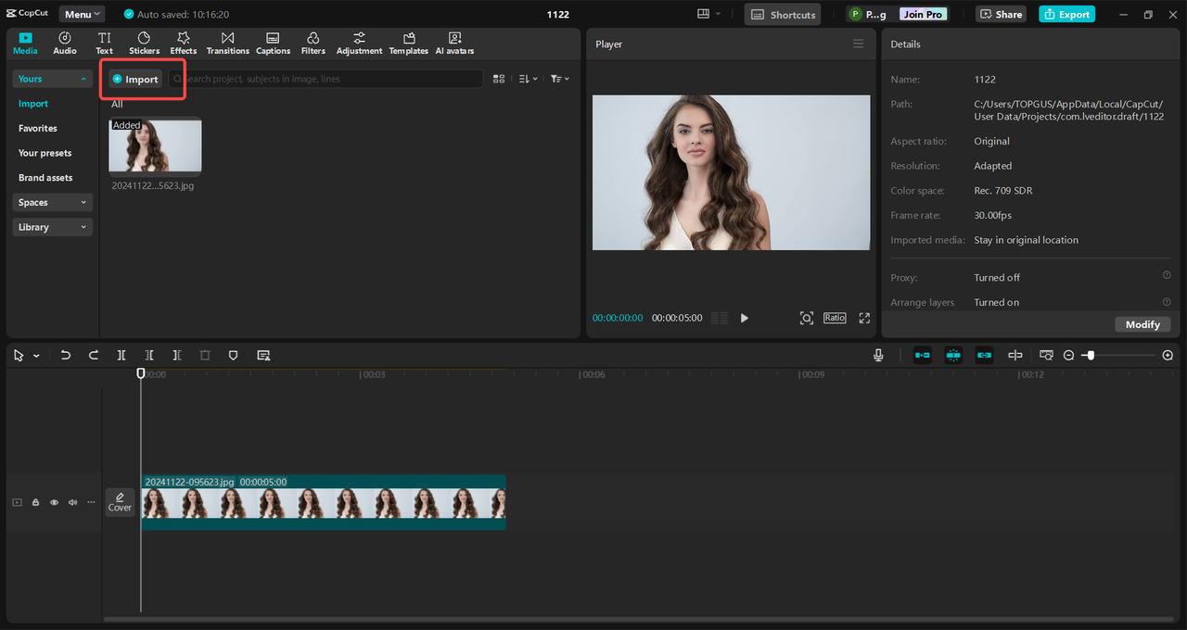Image resolution: width=1187 pixels, height=630 pixels.
Task: Record a voiceover with microphone
Action: tap(878, 355)
